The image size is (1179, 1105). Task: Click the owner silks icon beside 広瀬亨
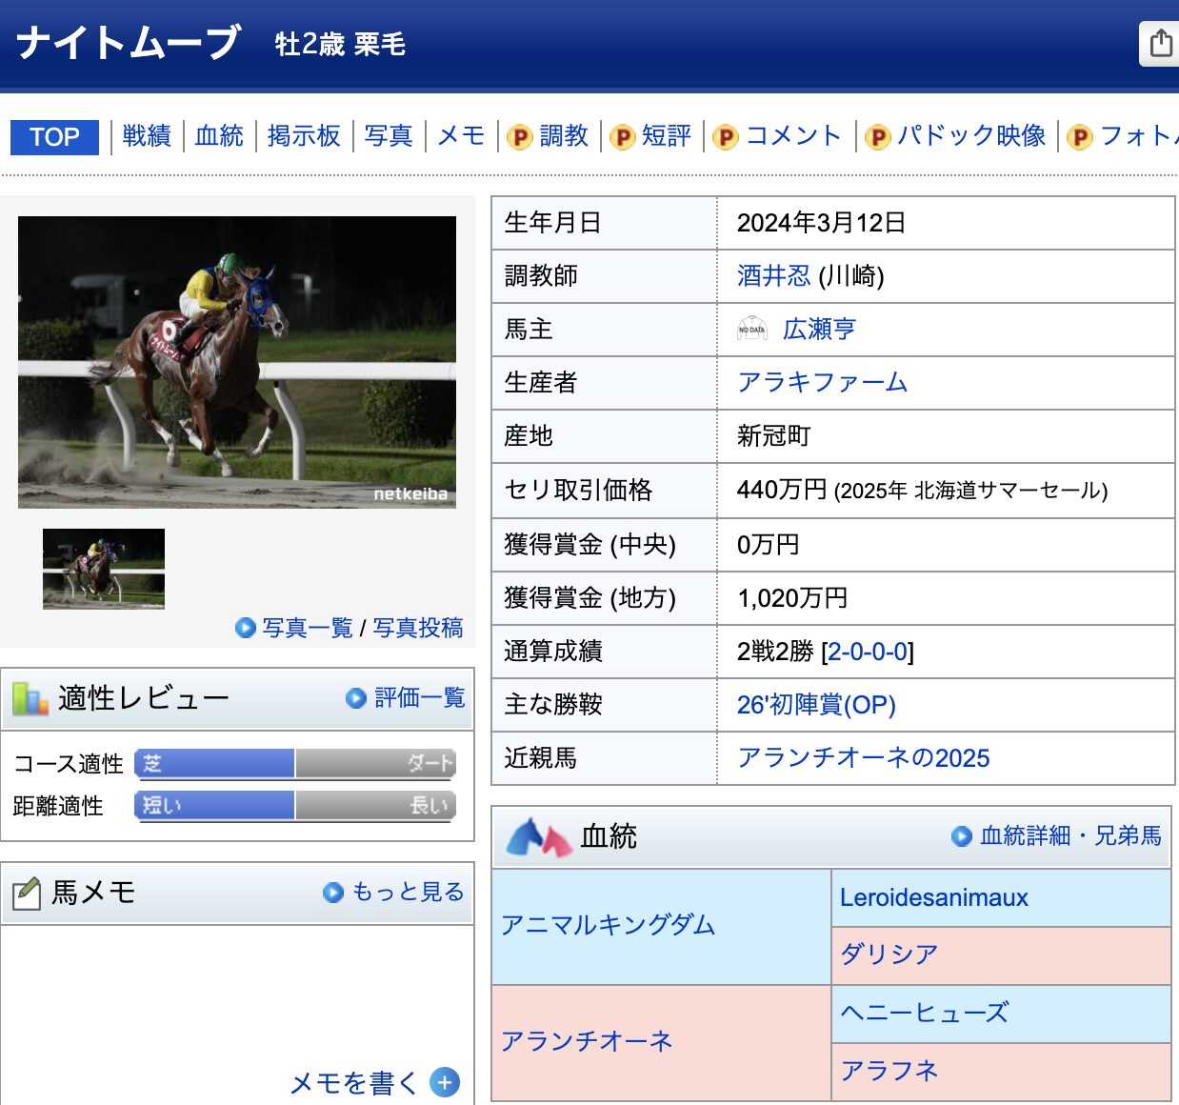click(752, 330)
